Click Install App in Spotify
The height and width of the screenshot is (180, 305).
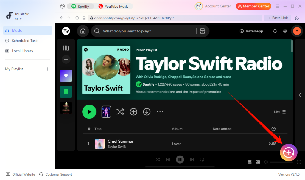[x=251, y=31]
